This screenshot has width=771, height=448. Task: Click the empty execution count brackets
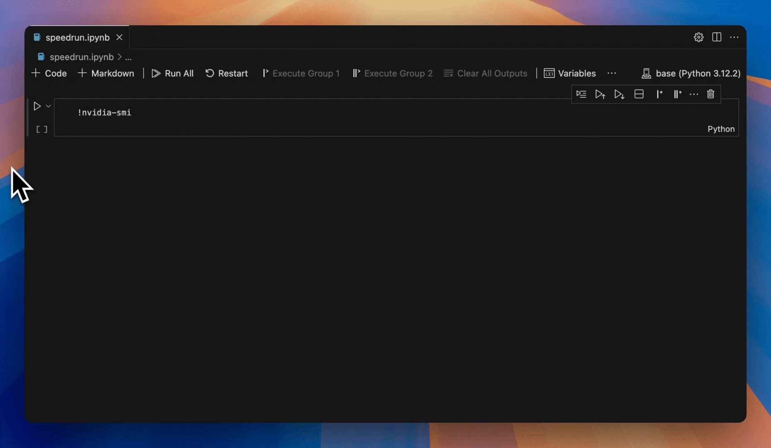click(41, 129)
